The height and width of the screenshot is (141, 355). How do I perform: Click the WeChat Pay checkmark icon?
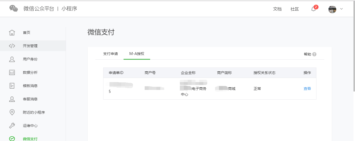pyautogui.click(x=12, y=139)
